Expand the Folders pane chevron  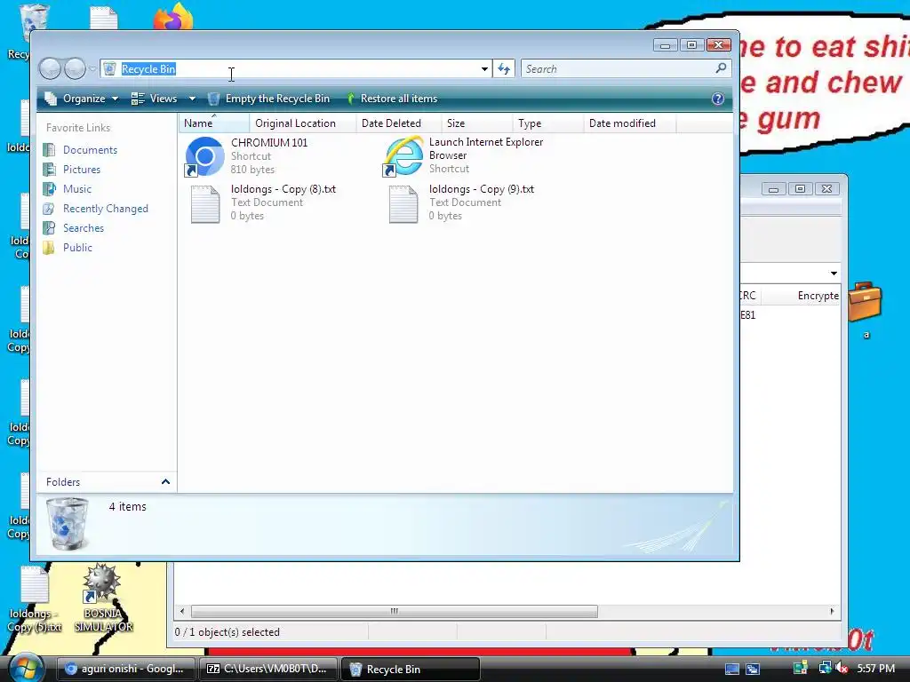[165, 482]
